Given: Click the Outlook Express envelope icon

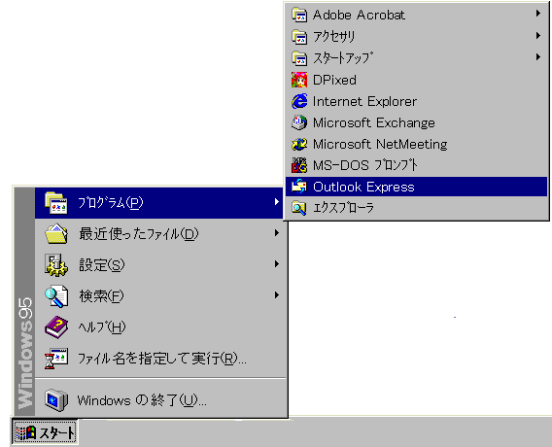Looking at the screenshot, I should (x=299, y=187).
